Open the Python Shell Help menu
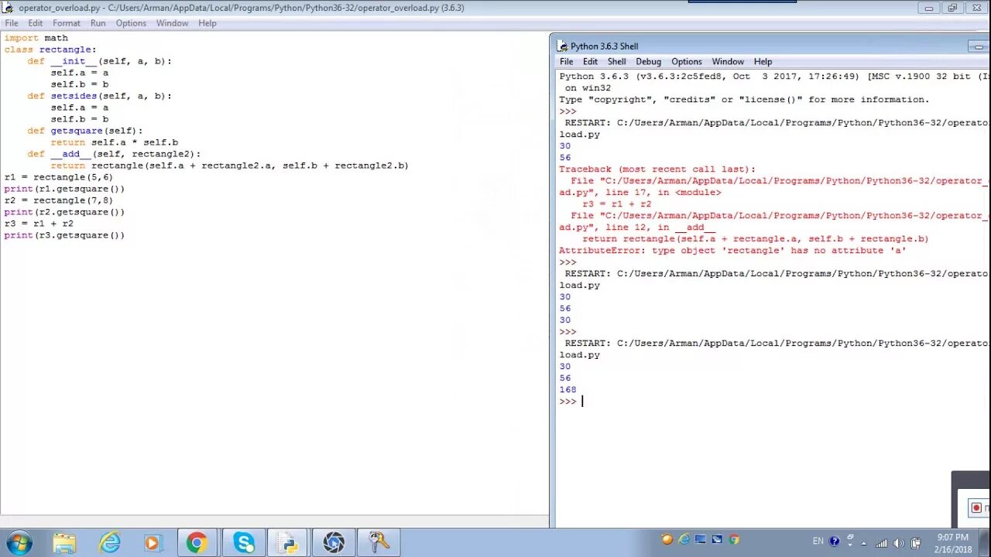 [x=763, y=62]
